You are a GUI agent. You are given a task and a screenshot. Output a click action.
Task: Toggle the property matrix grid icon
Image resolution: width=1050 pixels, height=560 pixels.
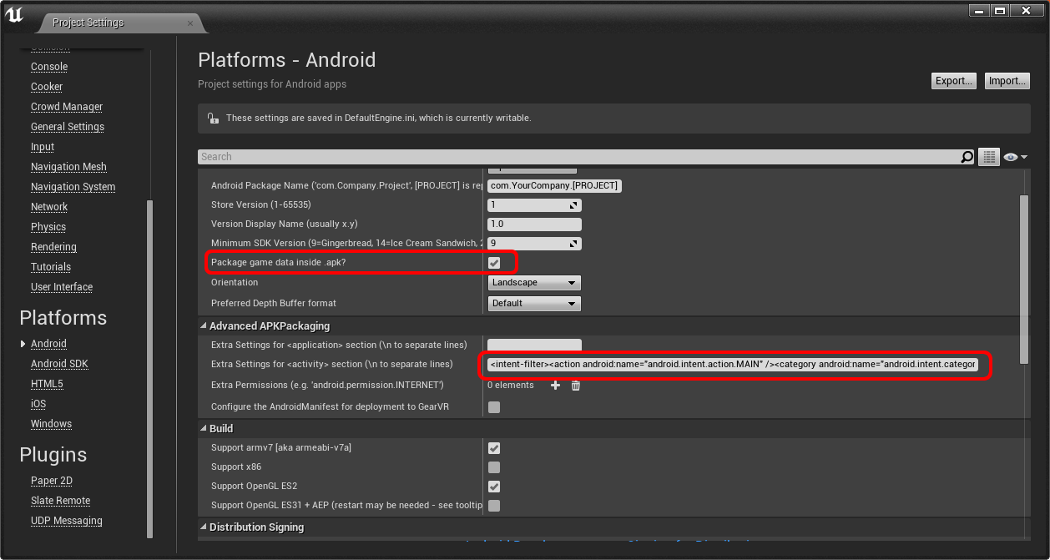[989, 157]
